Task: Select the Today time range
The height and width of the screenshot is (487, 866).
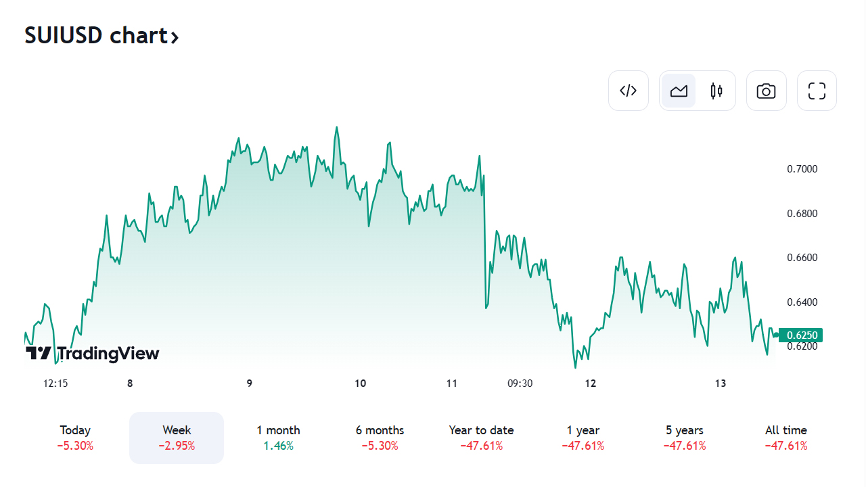Action: tap(75, 438)
